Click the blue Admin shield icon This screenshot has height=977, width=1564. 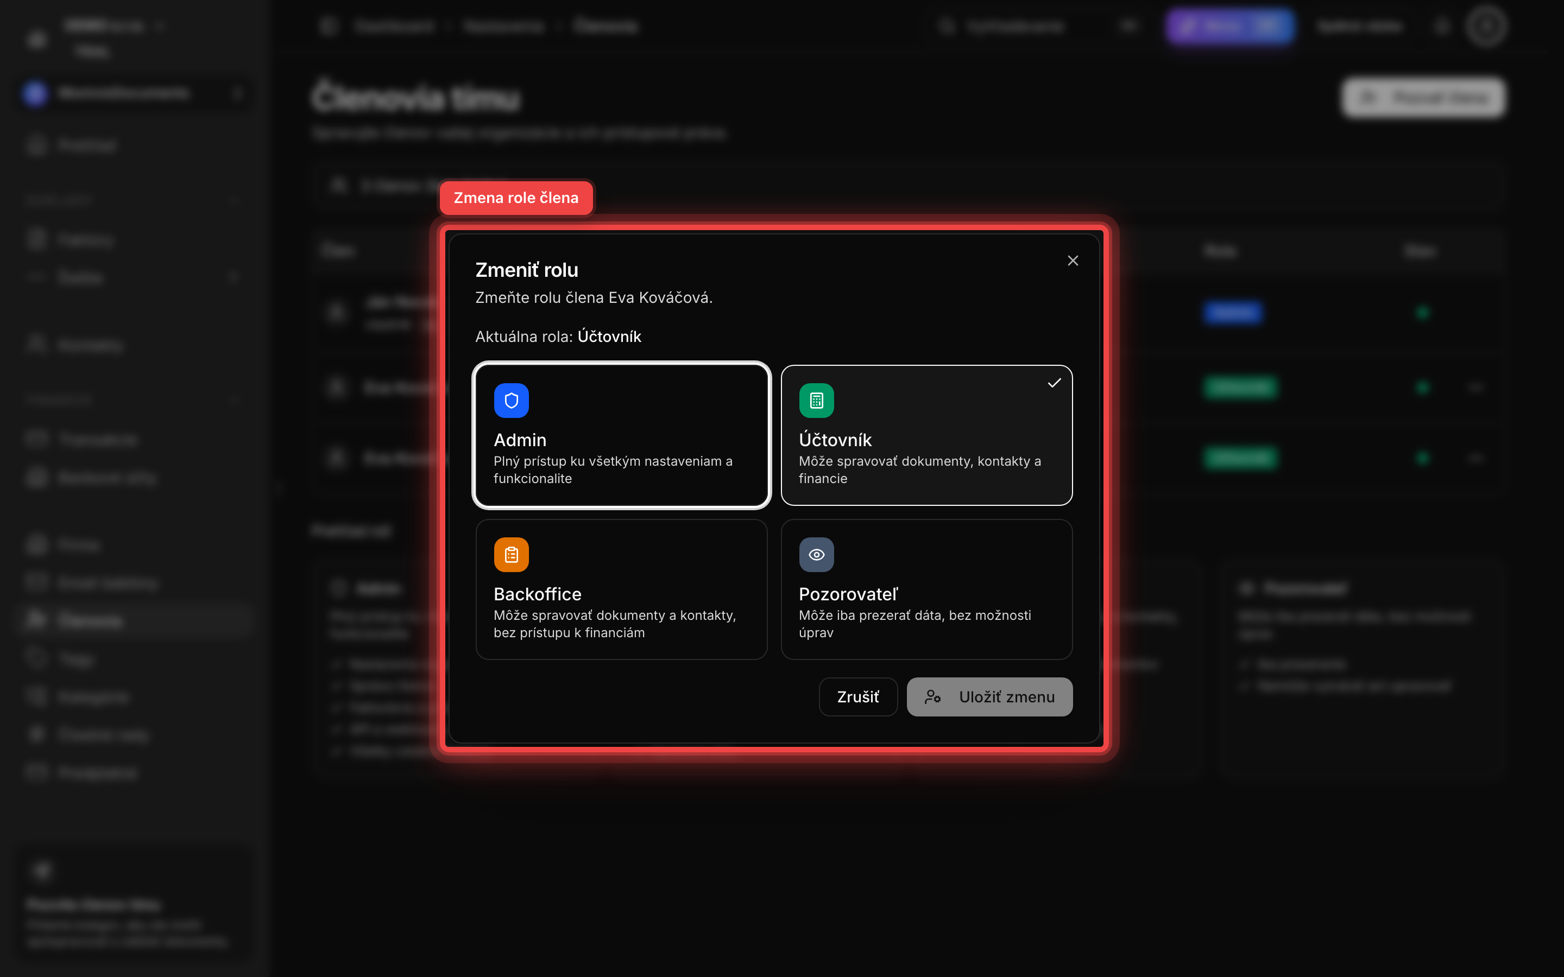point(511,401)
